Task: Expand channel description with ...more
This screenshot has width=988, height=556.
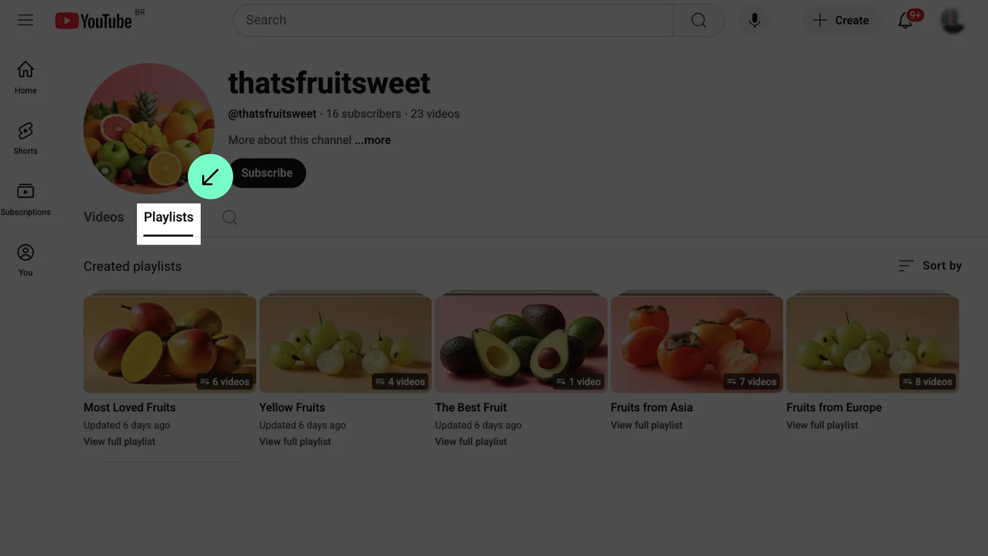Action: coord(373,140)
